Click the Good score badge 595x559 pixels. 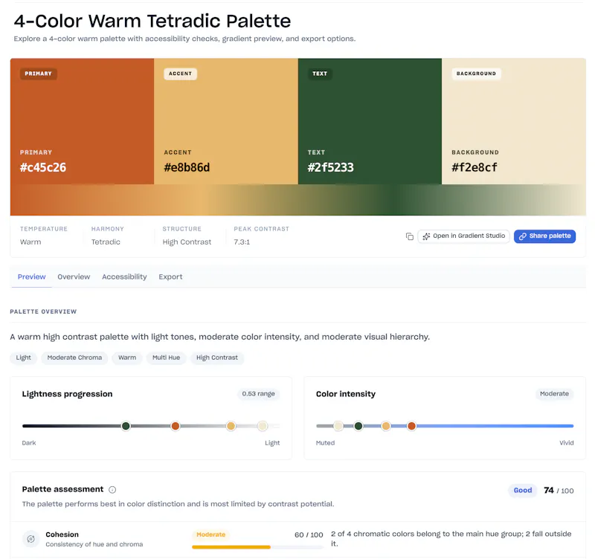click(x=523, y=491)
